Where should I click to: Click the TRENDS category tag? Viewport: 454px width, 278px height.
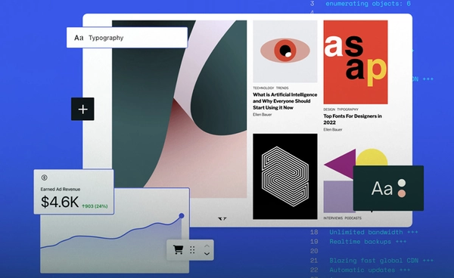point(282,88)
